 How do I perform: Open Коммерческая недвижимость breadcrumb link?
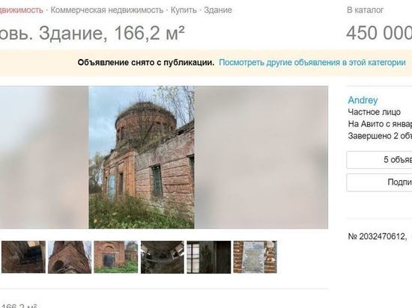(x=107, y=10)
